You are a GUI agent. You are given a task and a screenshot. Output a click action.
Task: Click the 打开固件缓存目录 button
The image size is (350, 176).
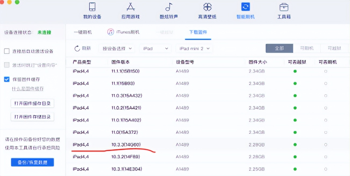pos(32,103)
